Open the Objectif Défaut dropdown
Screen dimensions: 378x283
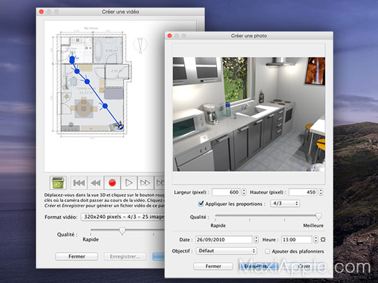point(227,251)
